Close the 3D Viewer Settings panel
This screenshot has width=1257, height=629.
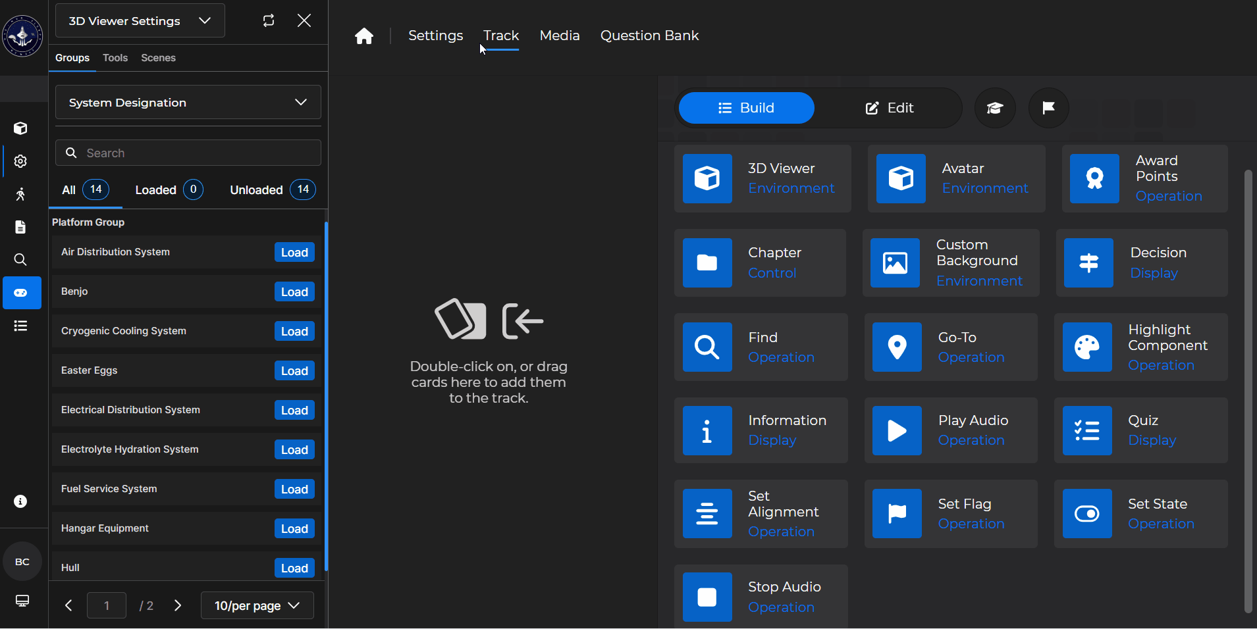304,20
